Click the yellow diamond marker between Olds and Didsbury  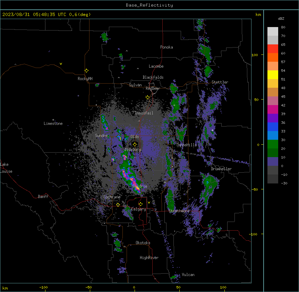135,145
